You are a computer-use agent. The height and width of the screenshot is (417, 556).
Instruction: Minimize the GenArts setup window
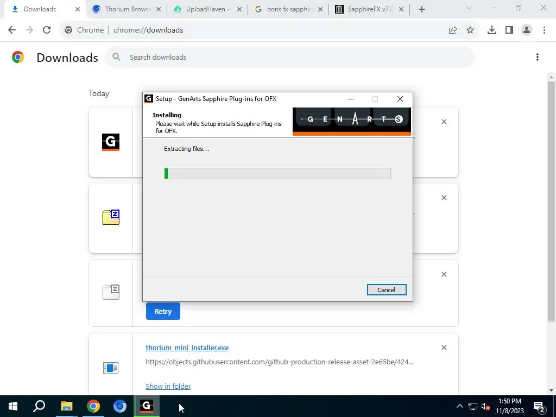tap(351, 99)
